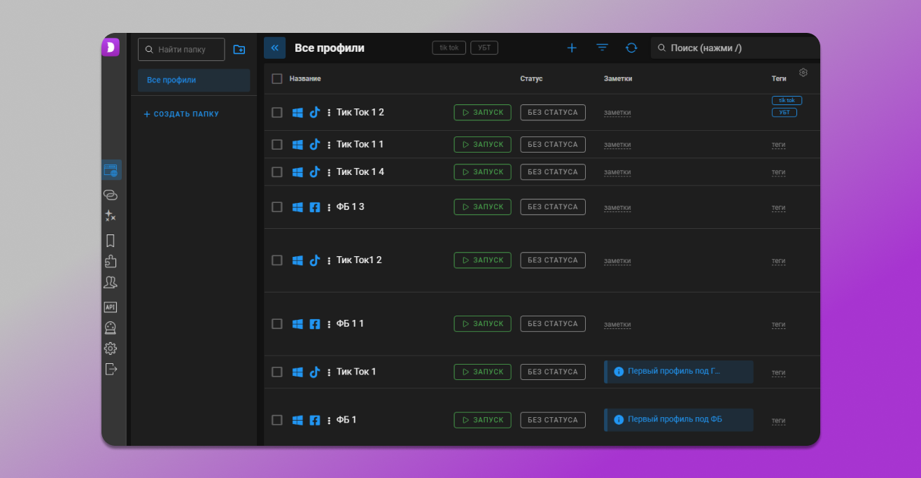This screenshot has width=921, height=478.
Task: Open the filter icon in top toolbar
Action: (x=602, y=48)
